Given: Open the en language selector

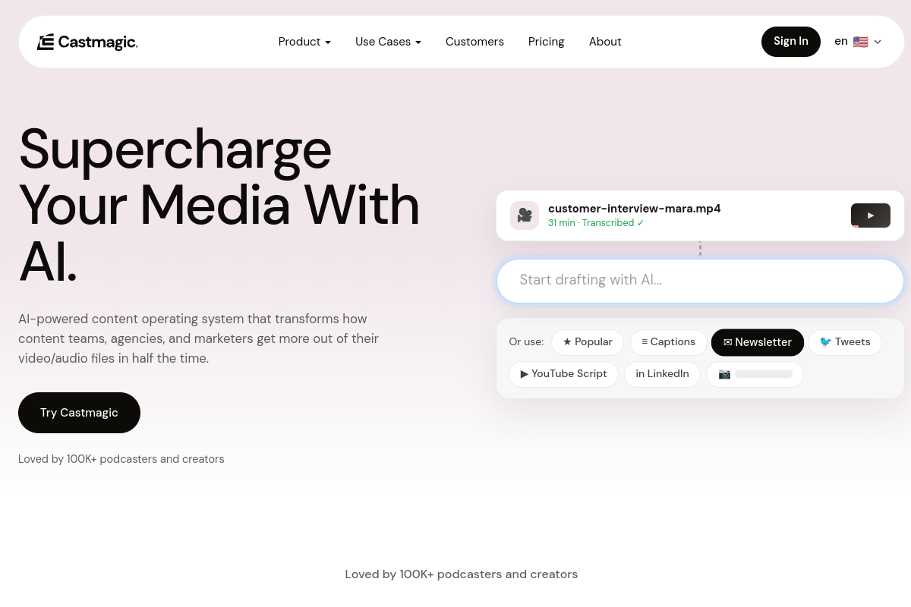Looking at the screenshot, I should [x=858, y=42].
